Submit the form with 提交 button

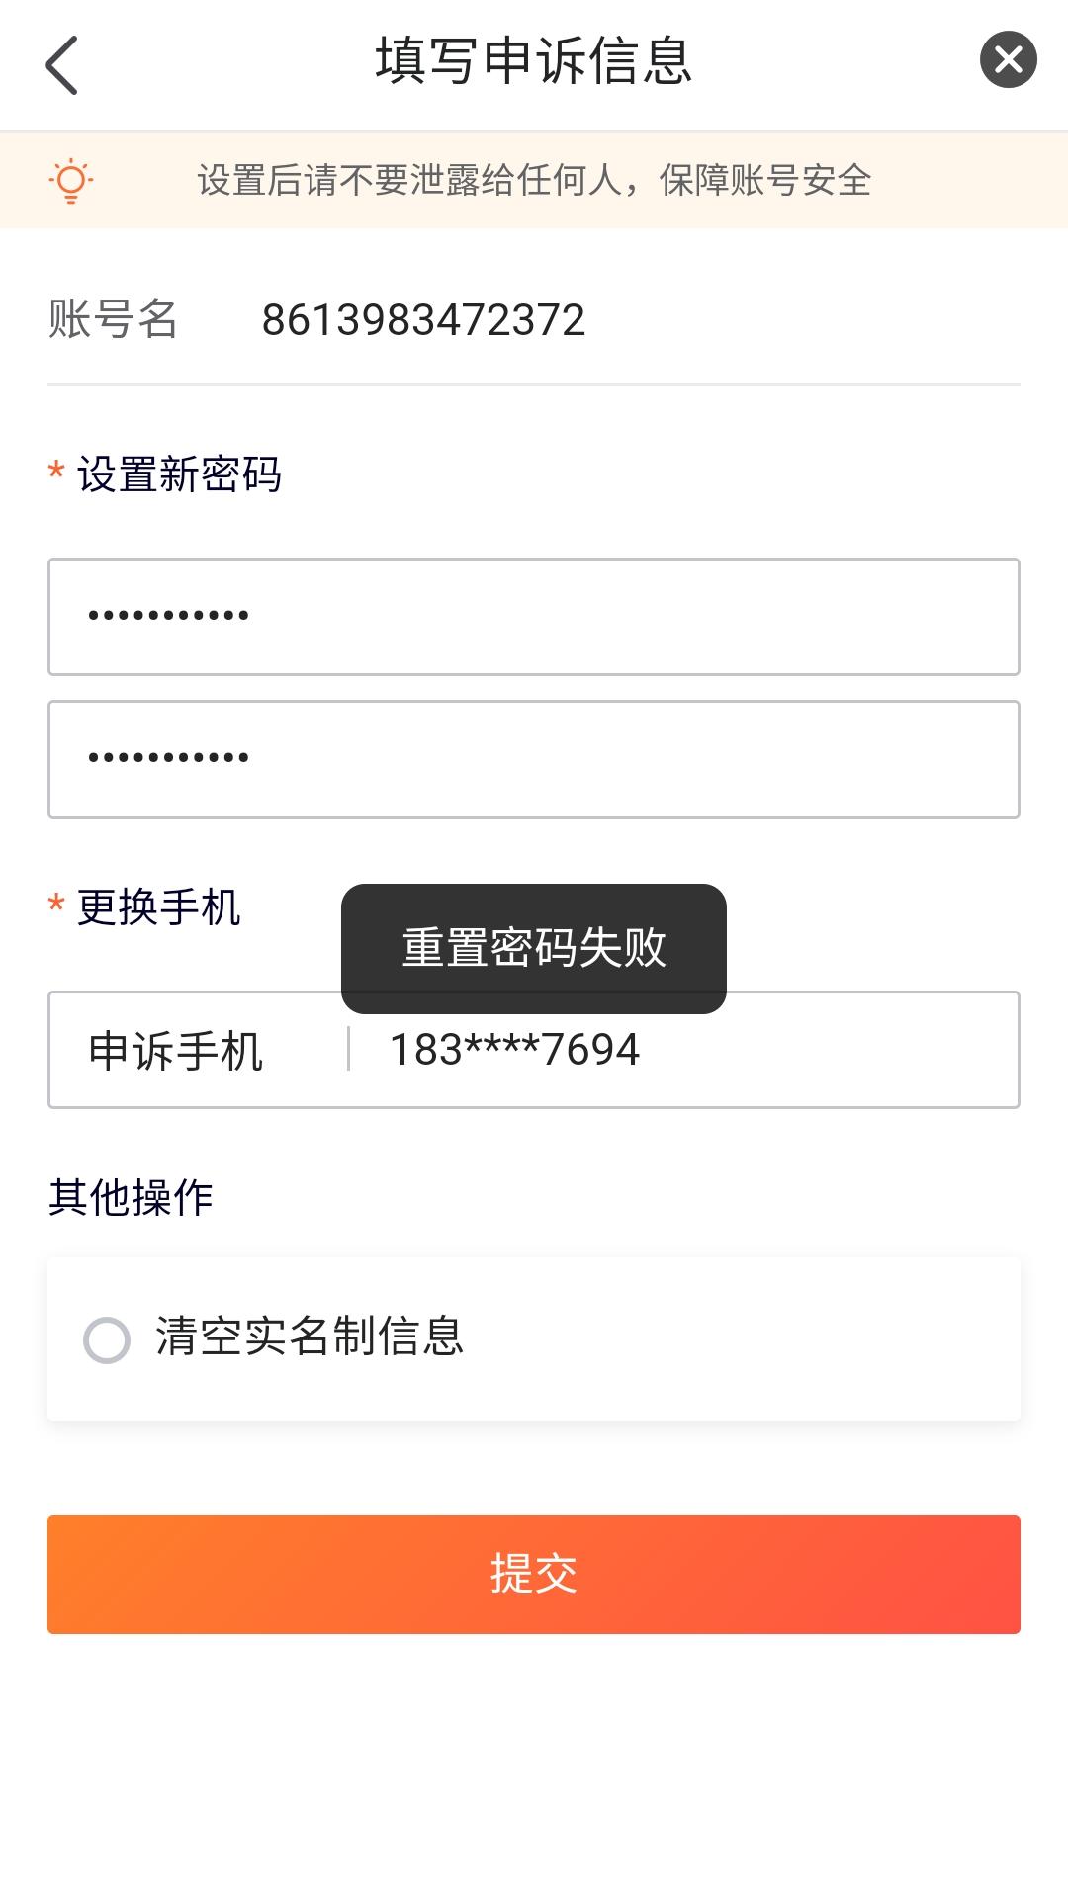534,1574
